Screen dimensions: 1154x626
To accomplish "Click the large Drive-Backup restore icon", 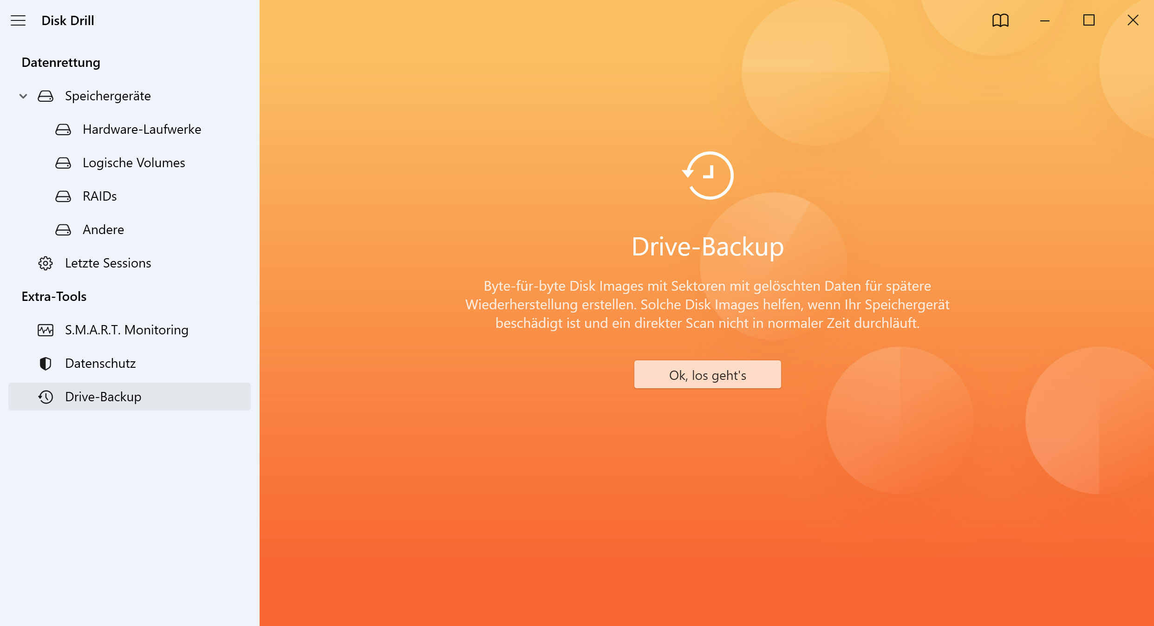I will [708, 176].
